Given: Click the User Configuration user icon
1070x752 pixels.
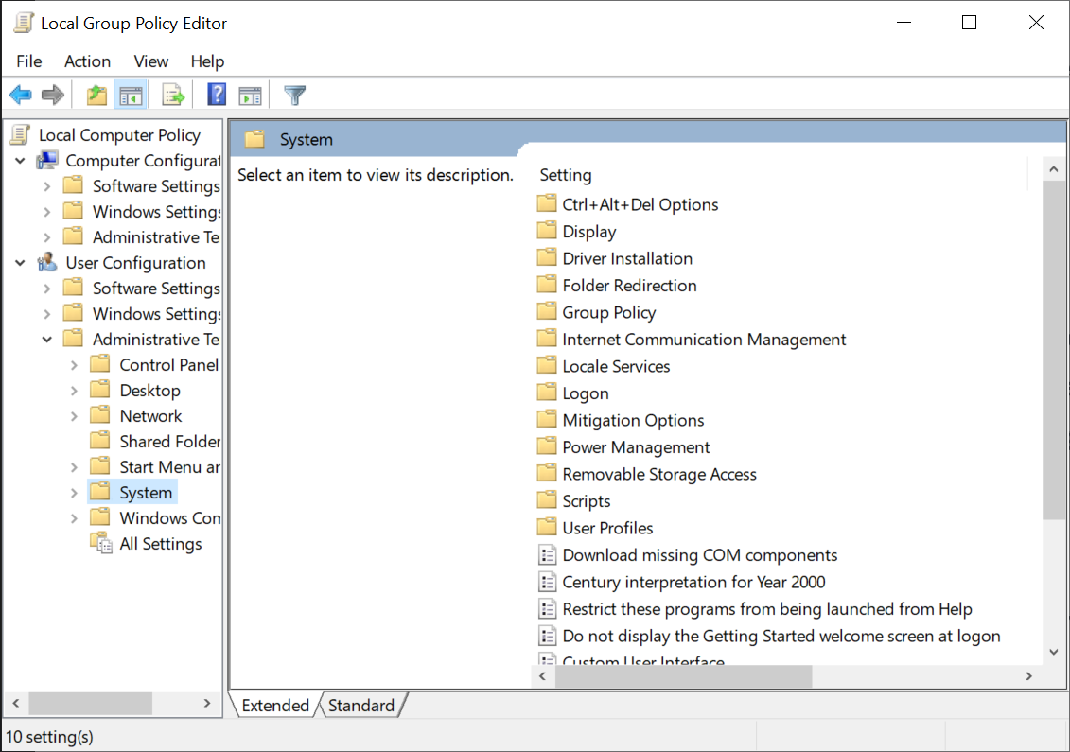Looking at the screenshot, I should (x=47, y=262).
